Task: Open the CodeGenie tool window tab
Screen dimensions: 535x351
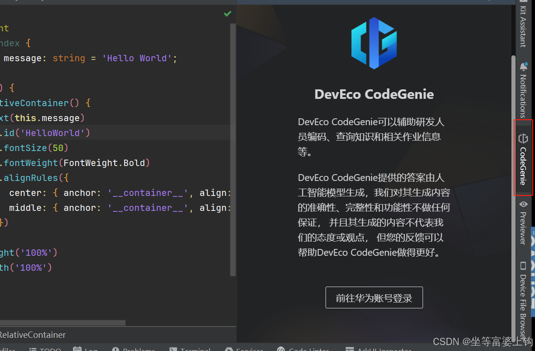Action: [523, 159]
